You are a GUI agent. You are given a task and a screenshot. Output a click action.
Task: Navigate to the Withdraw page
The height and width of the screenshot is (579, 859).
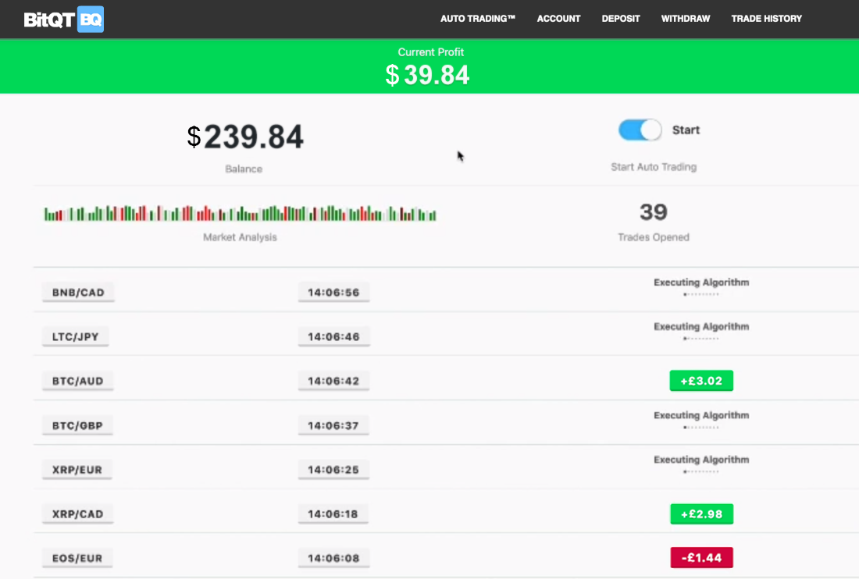coord(685,19)
